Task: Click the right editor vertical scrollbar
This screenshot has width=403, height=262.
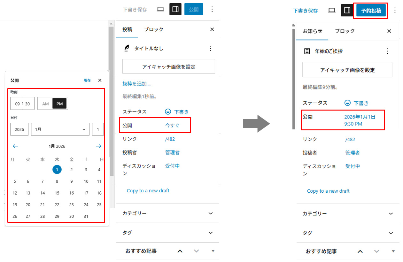Action: click(294, 79)
